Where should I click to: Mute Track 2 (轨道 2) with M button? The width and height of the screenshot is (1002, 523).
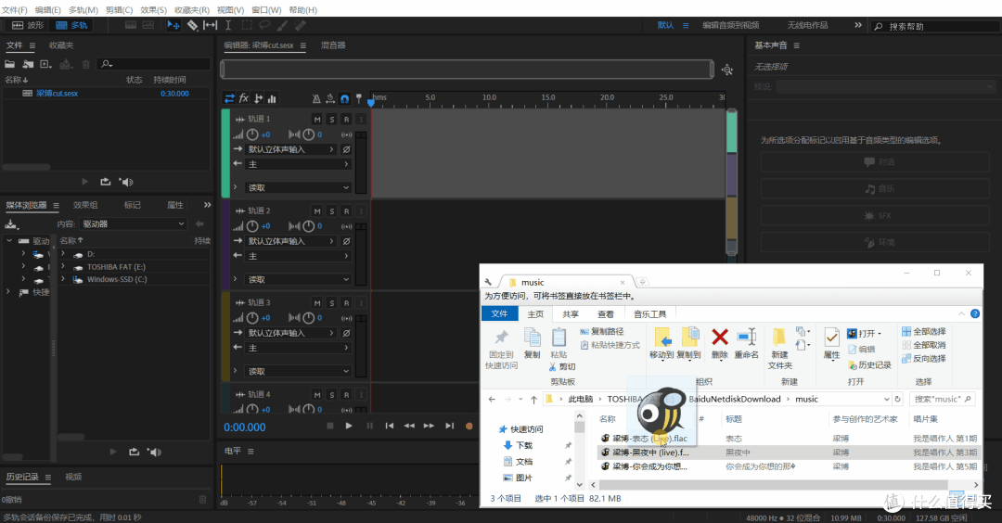click(x=317, y=211)
